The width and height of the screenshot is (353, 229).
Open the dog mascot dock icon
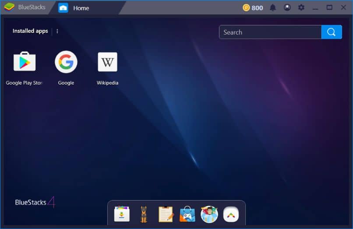pos(144,214)
